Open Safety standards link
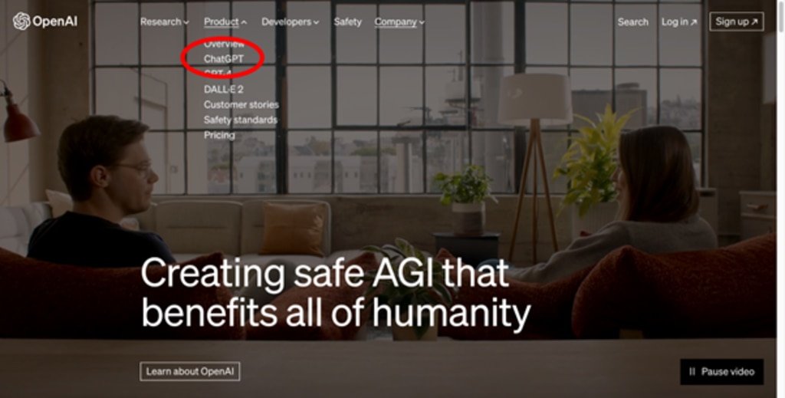 click(240, 120)
